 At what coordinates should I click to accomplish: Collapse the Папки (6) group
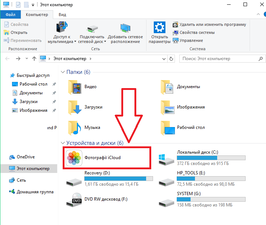point(63,72)
